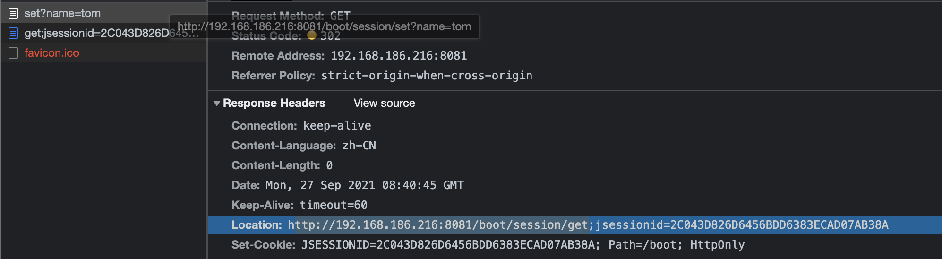Click the Keep-Alive timeout=60 value
Screen dimensions: 942x259
(x=334, y=205)
